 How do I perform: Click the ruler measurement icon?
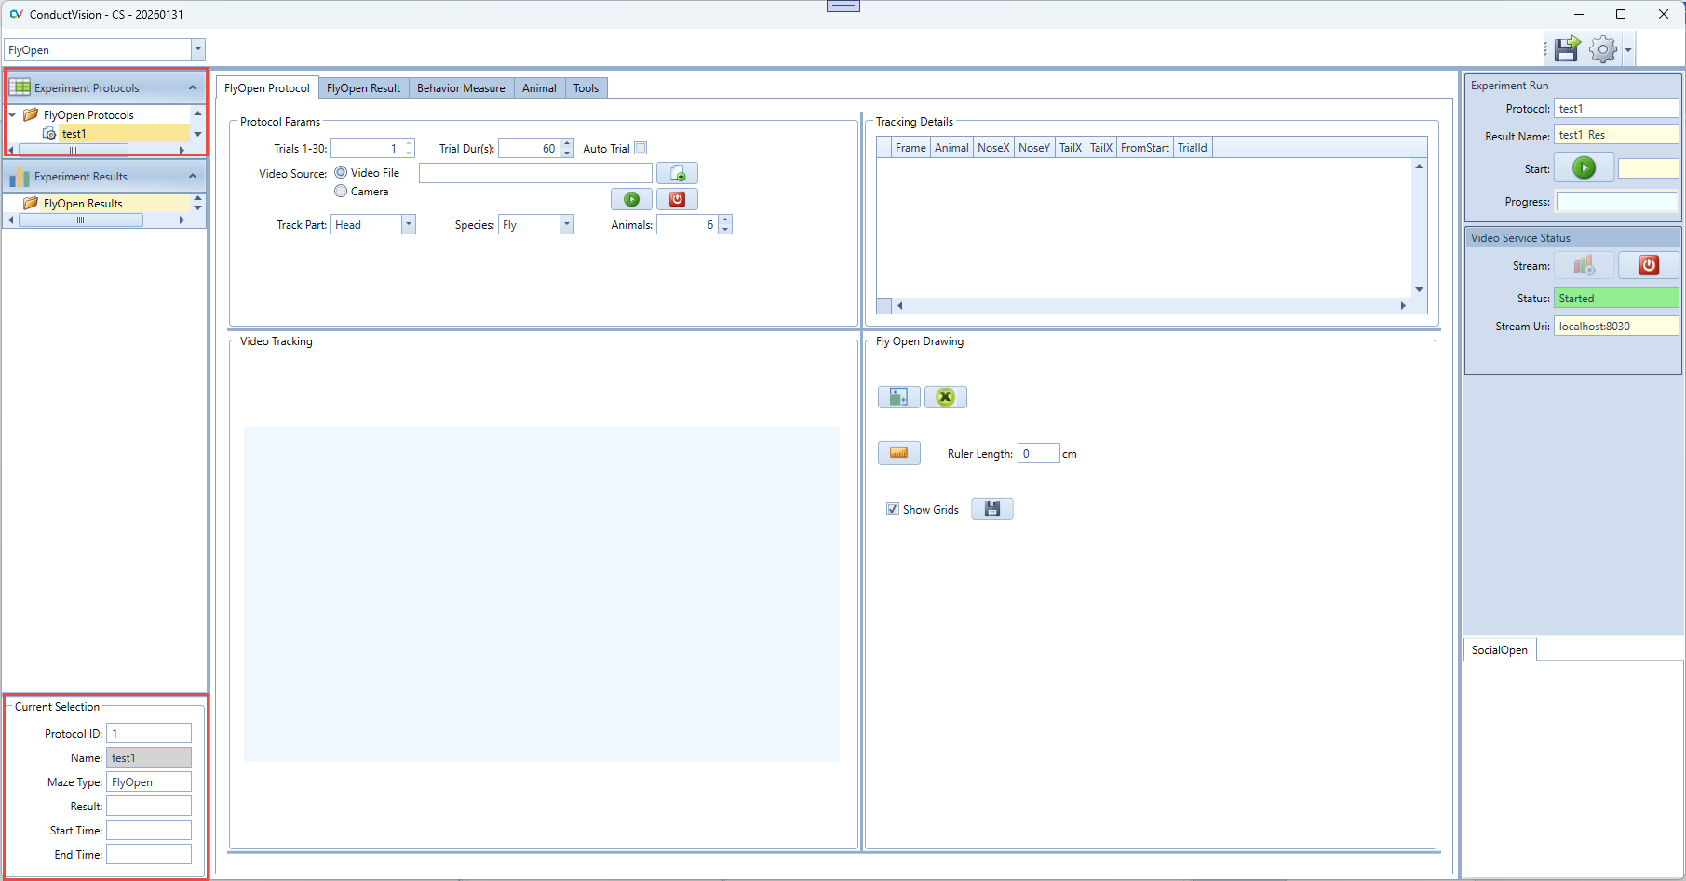click(898, 453)
